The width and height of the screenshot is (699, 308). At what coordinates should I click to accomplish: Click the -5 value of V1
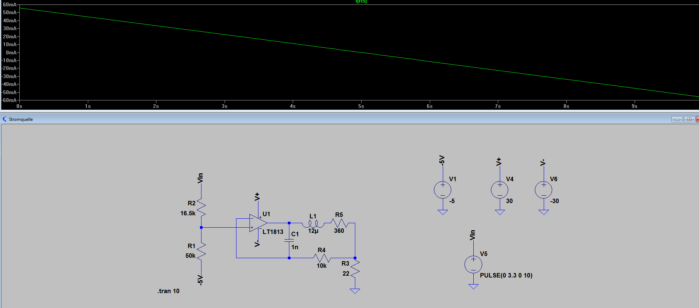pyautogui.click(x=452, y=201)
